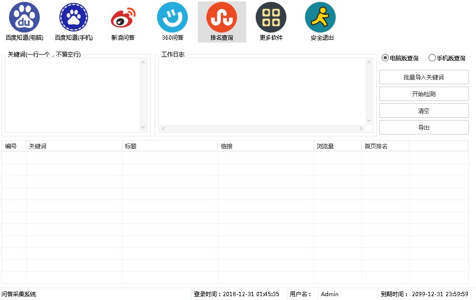This screenshot has height=300, width=476.
Task: Select the 手机版查询 radio button
Action: (432, 57)
